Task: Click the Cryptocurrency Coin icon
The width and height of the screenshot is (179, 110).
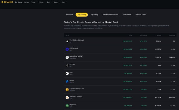Action: pos(67,90)
